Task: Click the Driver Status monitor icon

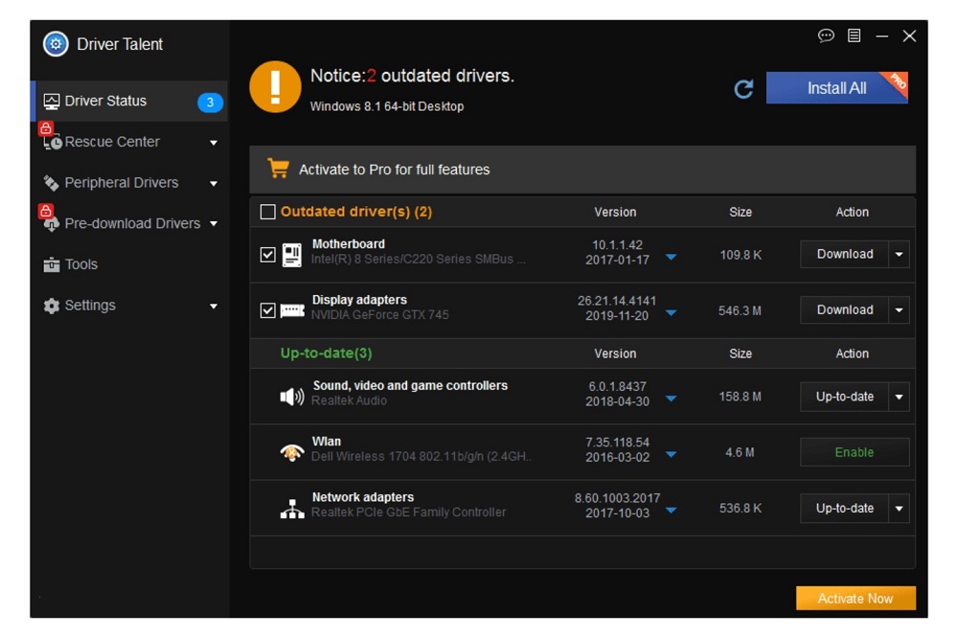Action: pyautogui.click(x=52, y=102)
